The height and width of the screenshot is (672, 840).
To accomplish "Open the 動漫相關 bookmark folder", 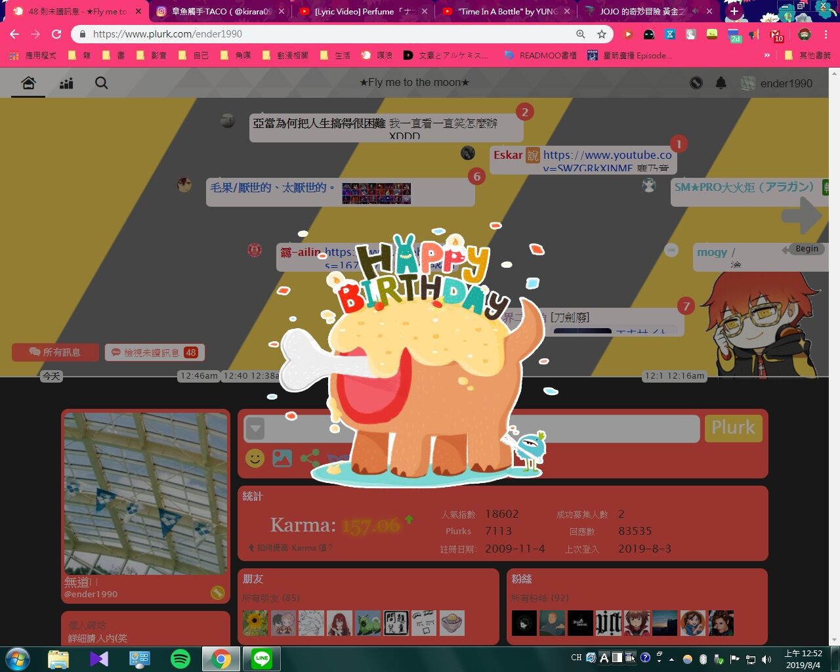I will coord(285,56).
